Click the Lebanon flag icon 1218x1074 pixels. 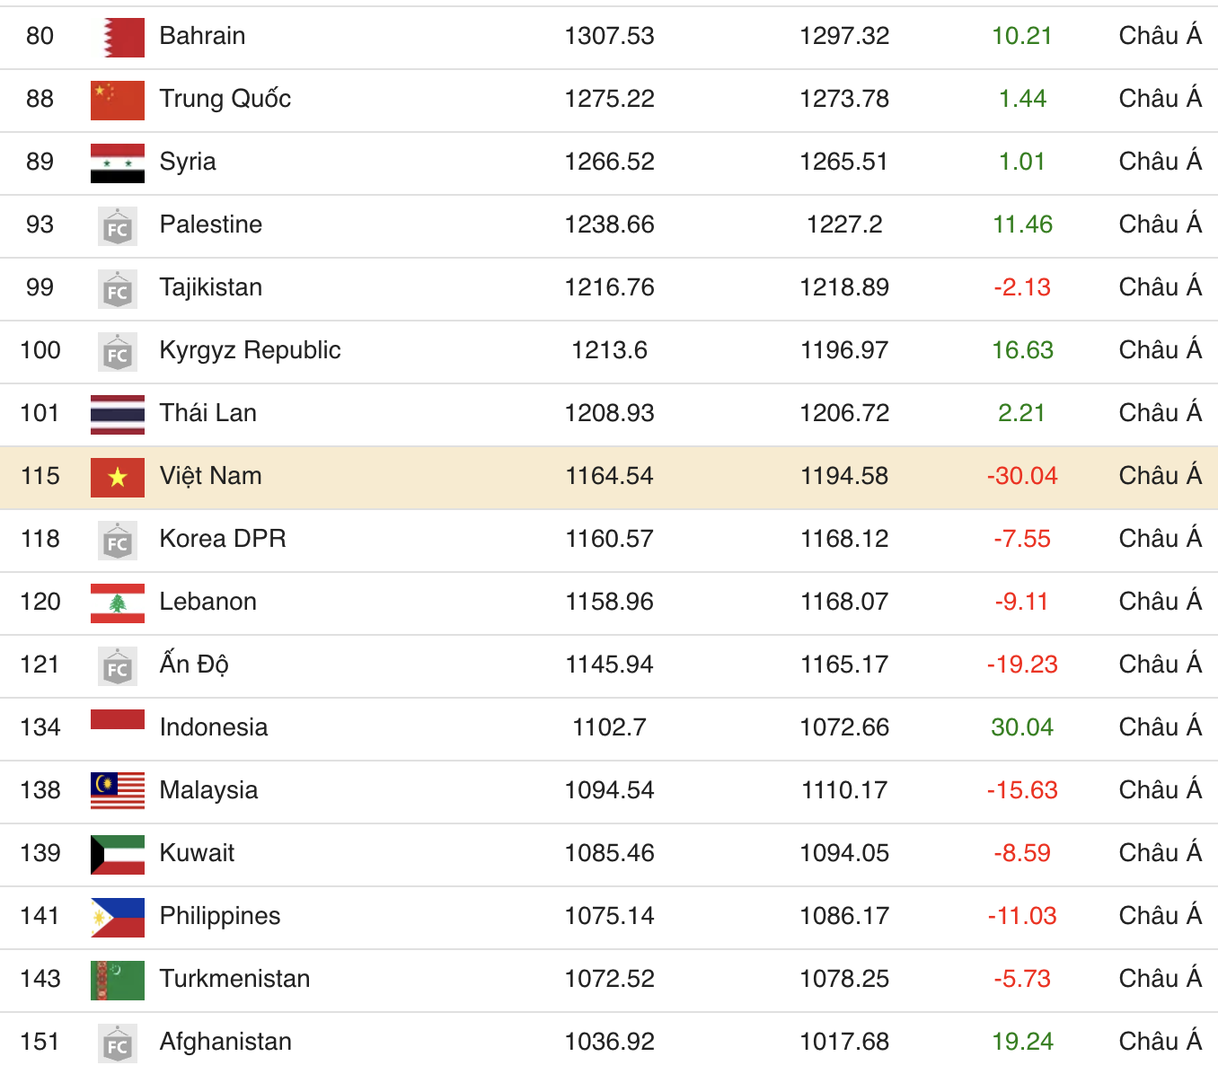coord(118,603)
